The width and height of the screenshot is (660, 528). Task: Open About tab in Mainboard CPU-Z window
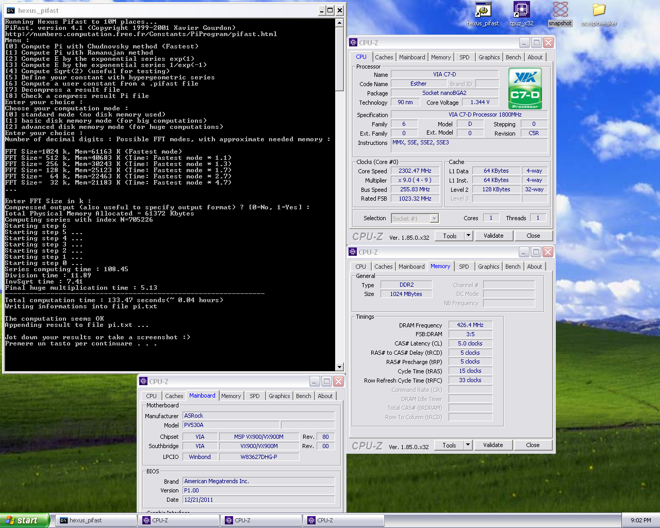pos(325,396)
